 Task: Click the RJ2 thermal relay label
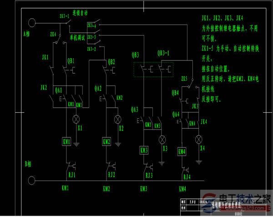click(x=111, y=174)
